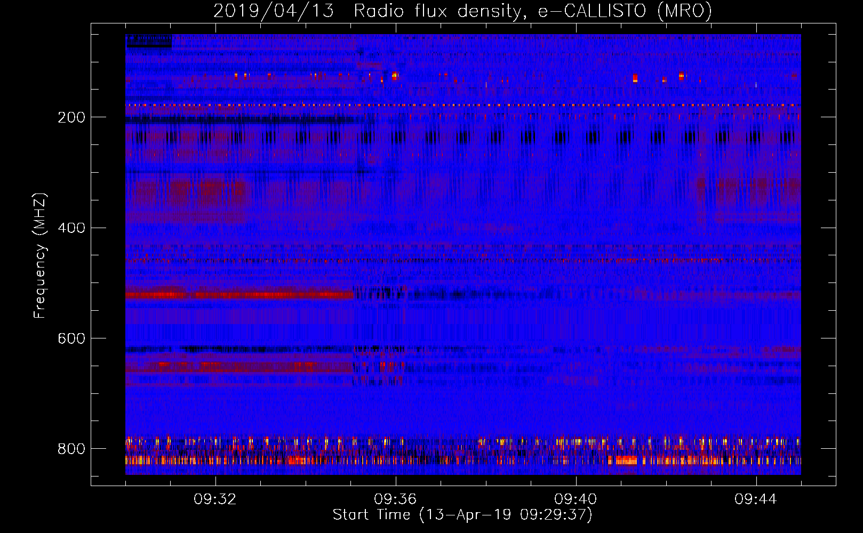The image size is (863, 533).
Task: Click the '600' frequency tick label
Action: [71, 339]
